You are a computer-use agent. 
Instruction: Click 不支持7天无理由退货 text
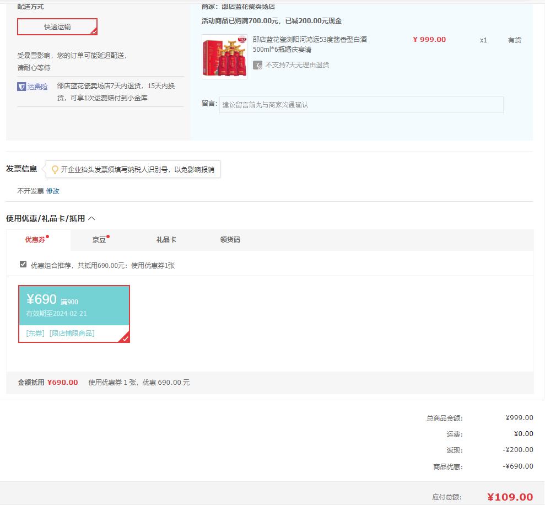tap(297, 65)
